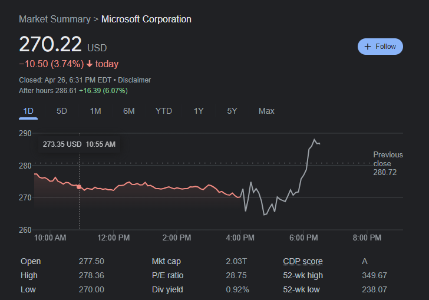
Task: Click the red dot marker on chart
Action: point(79,187)
